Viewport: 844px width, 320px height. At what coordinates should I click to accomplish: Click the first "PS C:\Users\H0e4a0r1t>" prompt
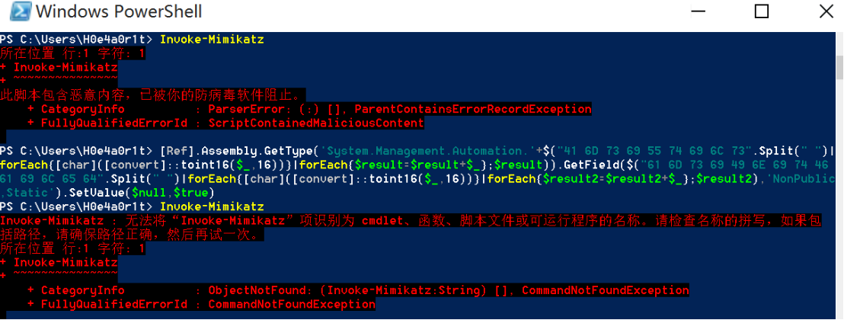[76, 39]
